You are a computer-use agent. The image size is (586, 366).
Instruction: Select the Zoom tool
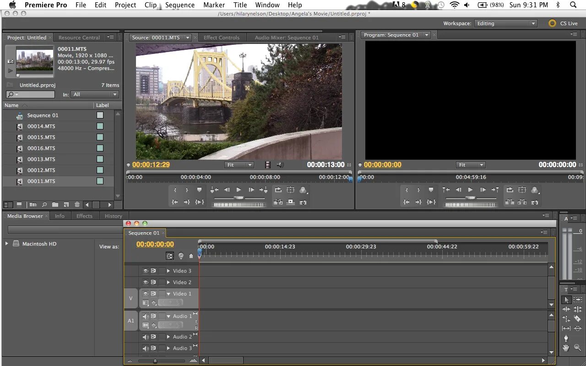click(x=578, y=348)
